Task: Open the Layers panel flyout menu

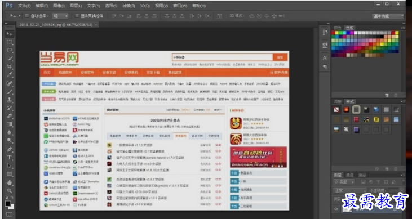Action: click(x=404, y=175)
